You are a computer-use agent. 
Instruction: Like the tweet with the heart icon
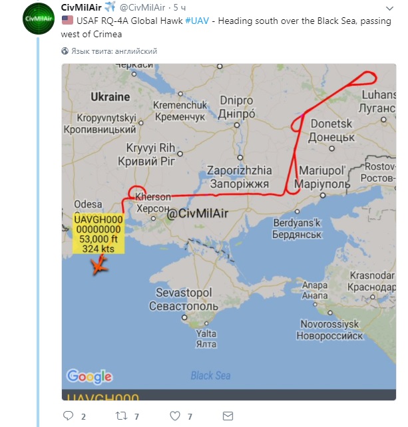click(175, 416)
